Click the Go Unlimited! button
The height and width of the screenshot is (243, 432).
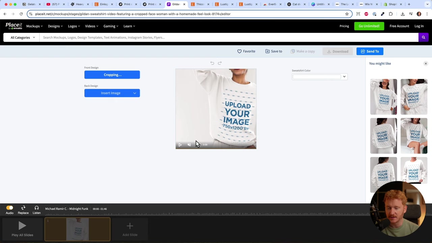tap(369, 26)
